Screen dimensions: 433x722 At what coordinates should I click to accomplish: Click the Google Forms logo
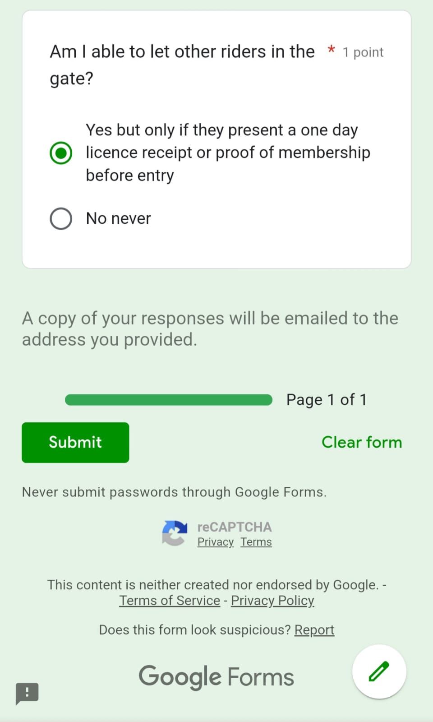tap(216, 677)
